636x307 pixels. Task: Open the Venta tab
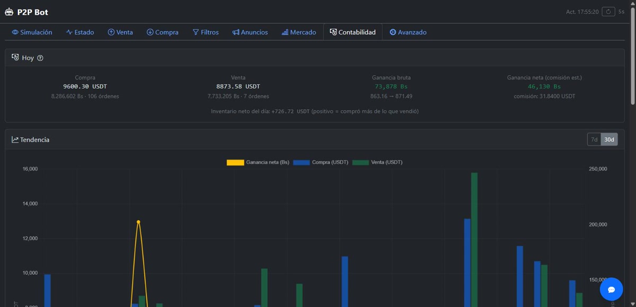(120, 32)
